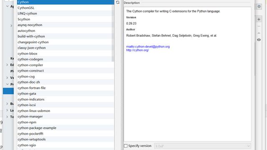Select the highlighted Cython package row
Viewport: 267px width, 150px height.
[x=65, y=2]
